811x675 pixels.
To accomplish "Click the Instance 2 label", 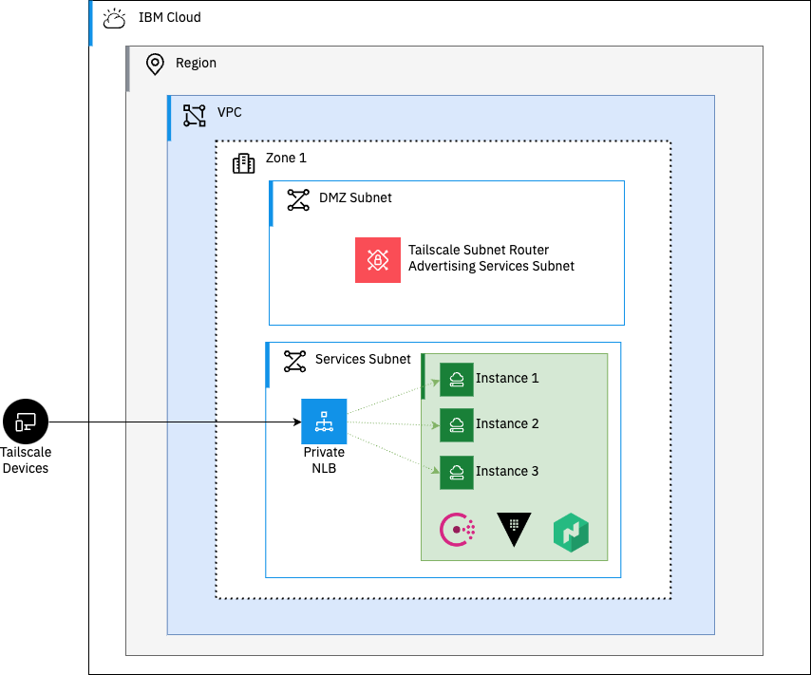I will pos(507,423).
